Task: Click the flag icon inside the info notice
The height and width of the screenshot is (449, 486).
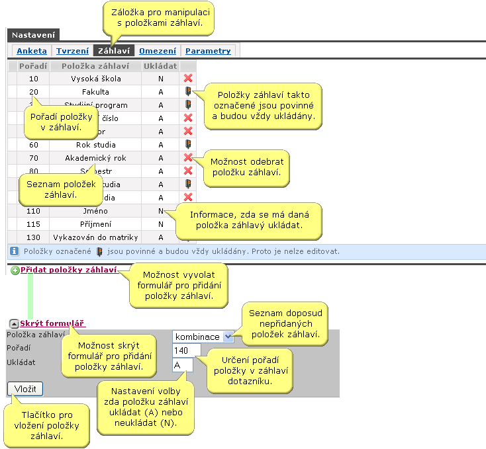Action: point(99,251)
